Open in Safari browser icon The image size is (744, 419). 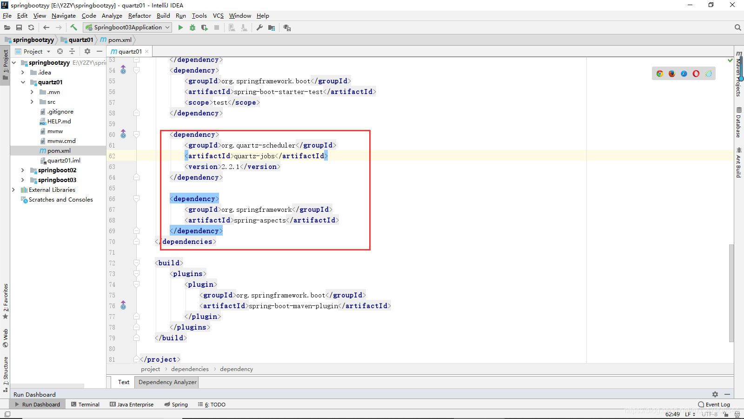tap(684, 74)
